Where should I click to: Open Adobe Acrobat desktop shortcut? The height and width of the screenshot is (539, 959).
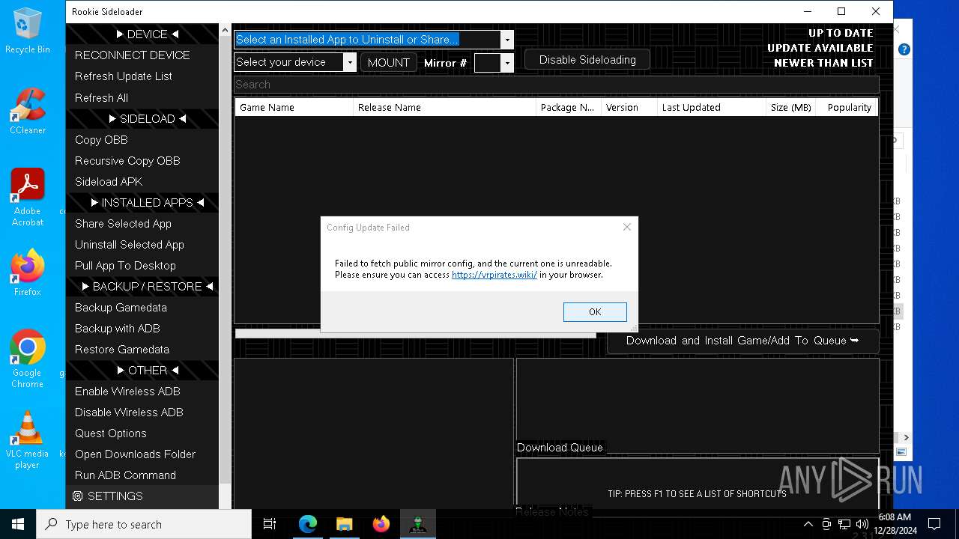coord(28,197)
